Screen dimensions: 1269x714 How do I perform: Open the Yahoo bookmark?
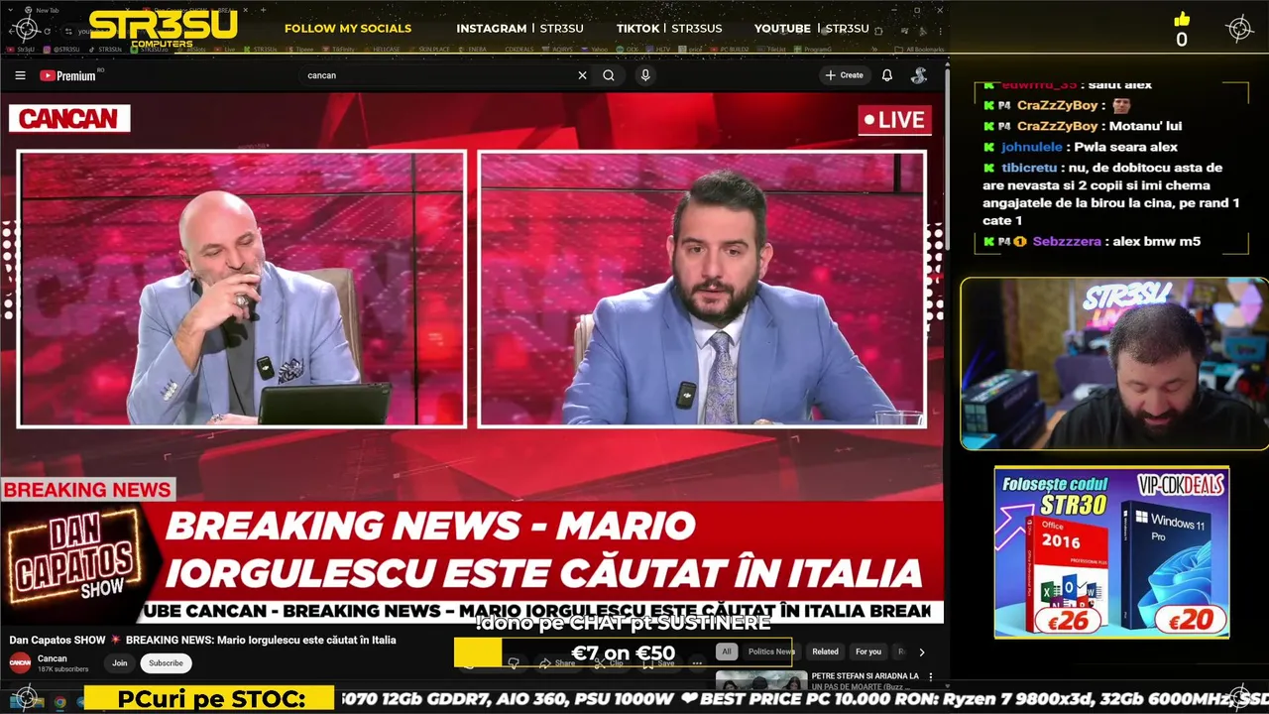pos(596,49)
